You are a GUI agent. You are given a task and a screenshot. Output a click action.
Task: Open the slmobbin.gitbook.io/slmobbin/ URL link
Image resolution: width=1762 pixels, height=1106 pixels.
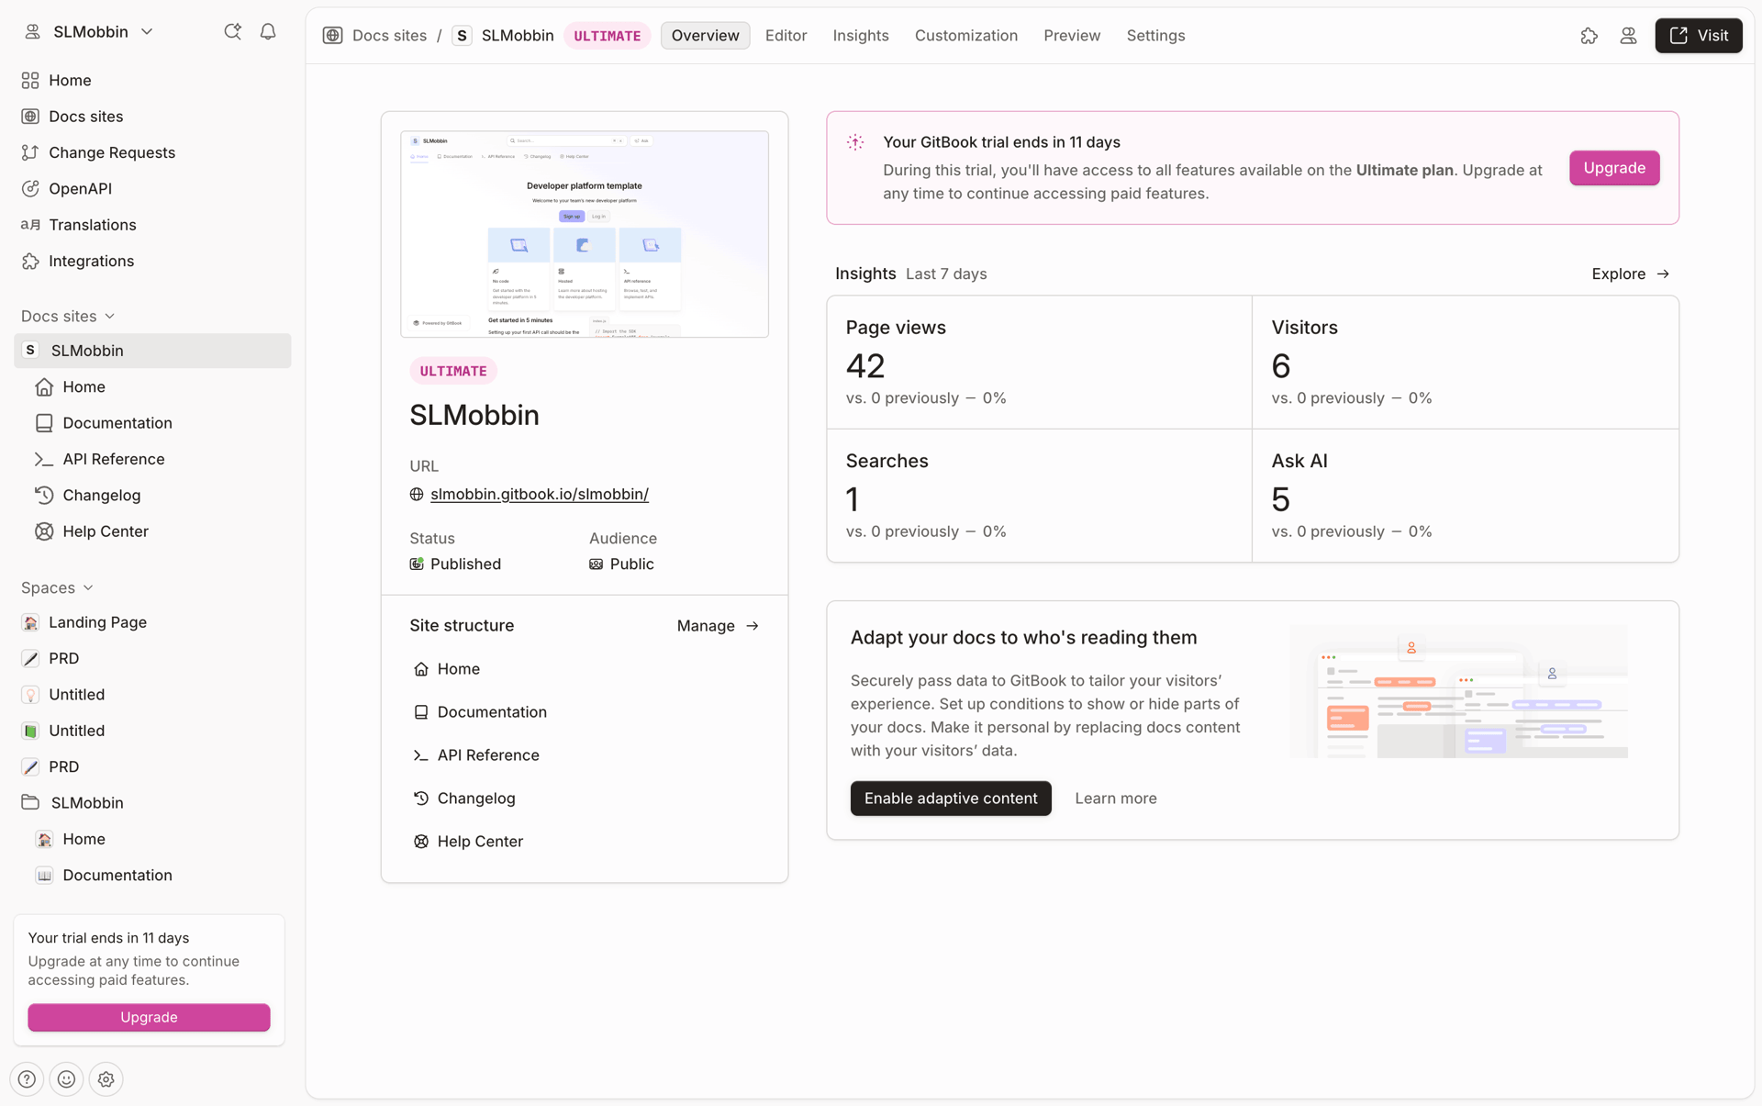[x=539, y=494]
